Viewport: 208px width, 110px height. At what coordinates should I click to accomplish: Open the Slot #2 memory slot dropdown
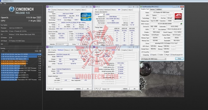point(100,14)
